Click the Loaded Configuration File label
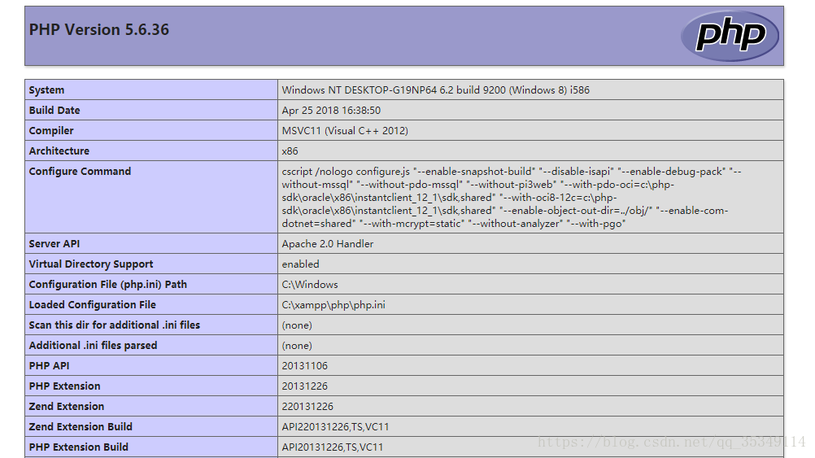The image size is (815, 458). pyautogui.click(x=93, y=304)
